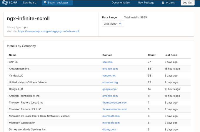Image resolution: width=200 pixels, height=132 pixels.
Task: Click the user profile icon beside orizens
Action: click(x=163, y=3)
